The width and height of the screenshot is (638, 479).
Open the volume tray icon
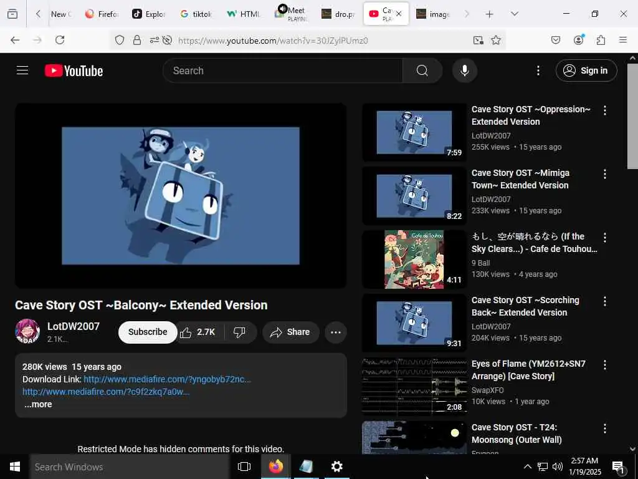click(558, 467)
